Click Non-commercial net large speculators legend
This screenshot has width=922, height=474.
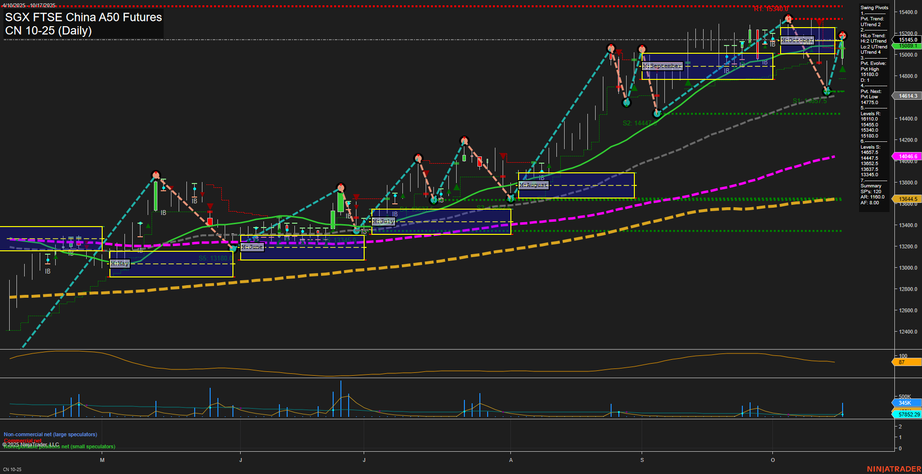click(x=50, y=434)
